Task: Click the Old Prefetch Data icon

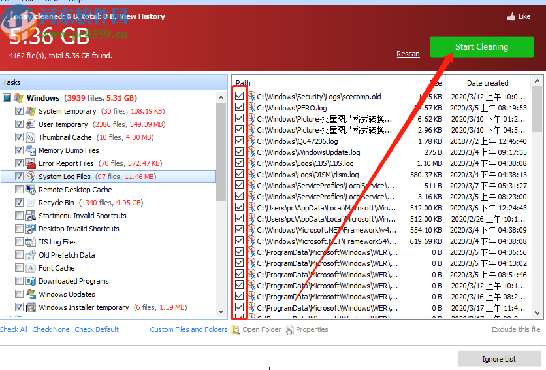Action: click(x=31, y=255)
